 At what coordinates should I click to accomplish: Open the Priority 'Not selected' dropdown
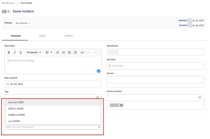[x=23, y=23]
